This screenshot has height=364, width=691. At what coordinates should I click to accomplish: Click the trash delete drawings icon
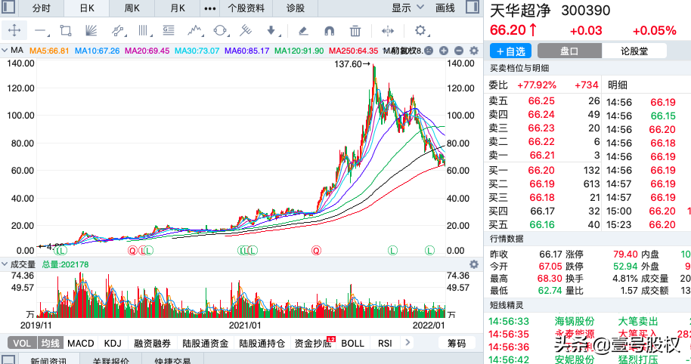[355, 31]
